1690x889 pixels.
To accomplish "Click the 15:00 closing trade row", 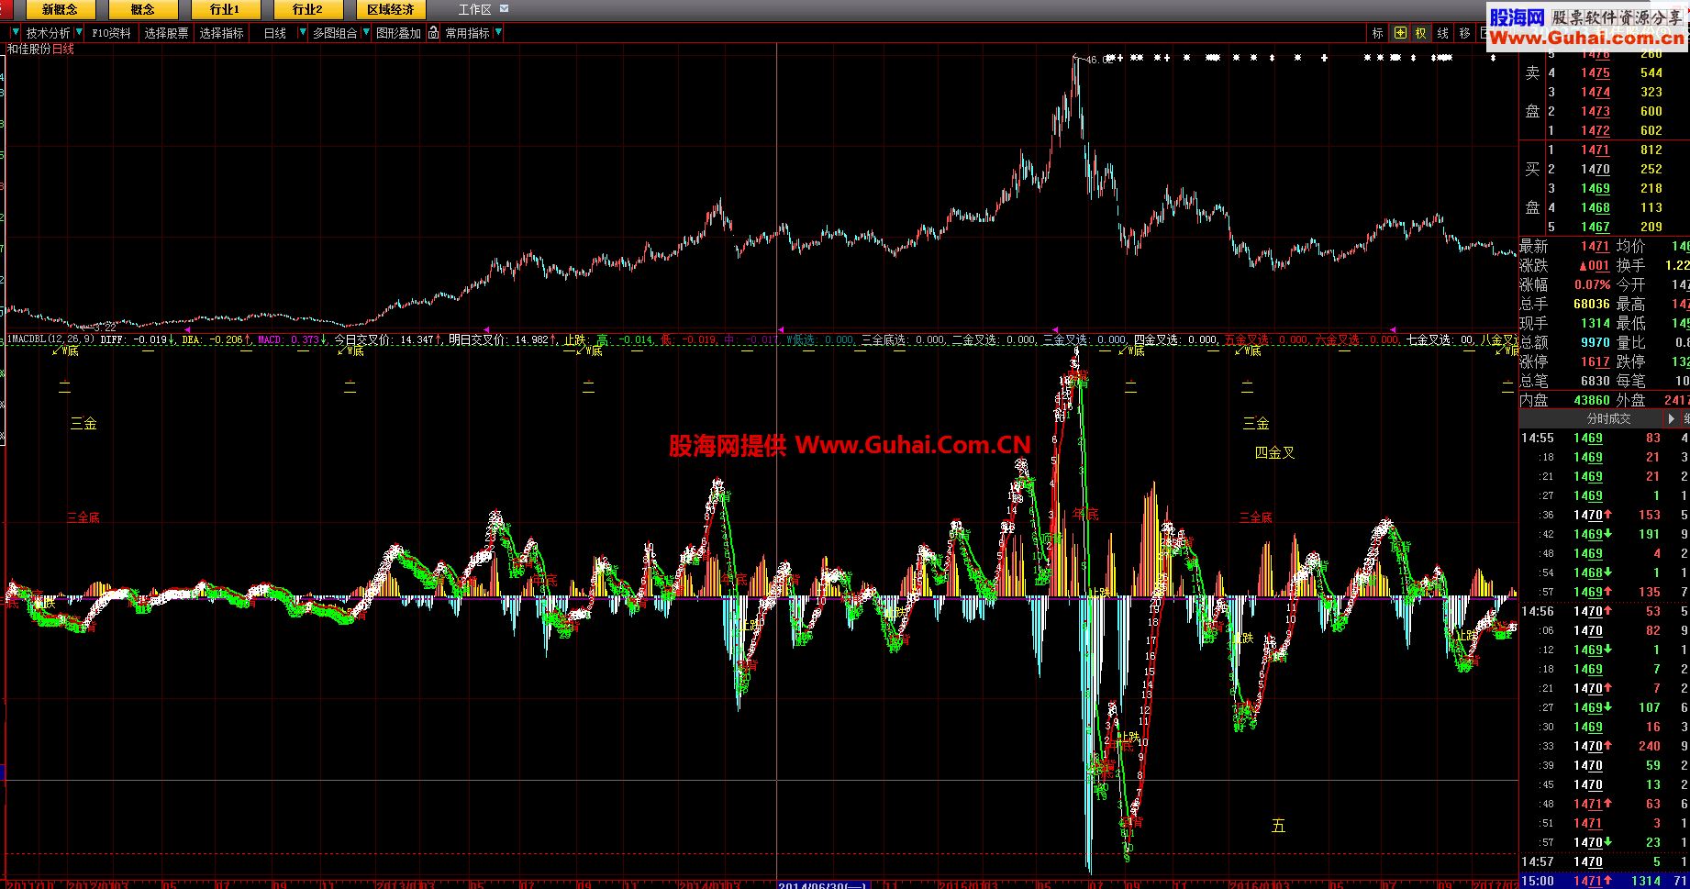I will click(1605, 881).
